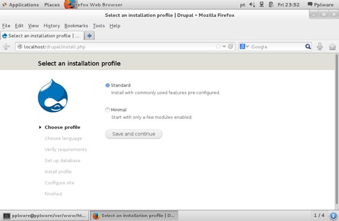This screenshot has height=221, width=339.
Task: Select the Minimal installation profile radio
Action: point(107,110)
